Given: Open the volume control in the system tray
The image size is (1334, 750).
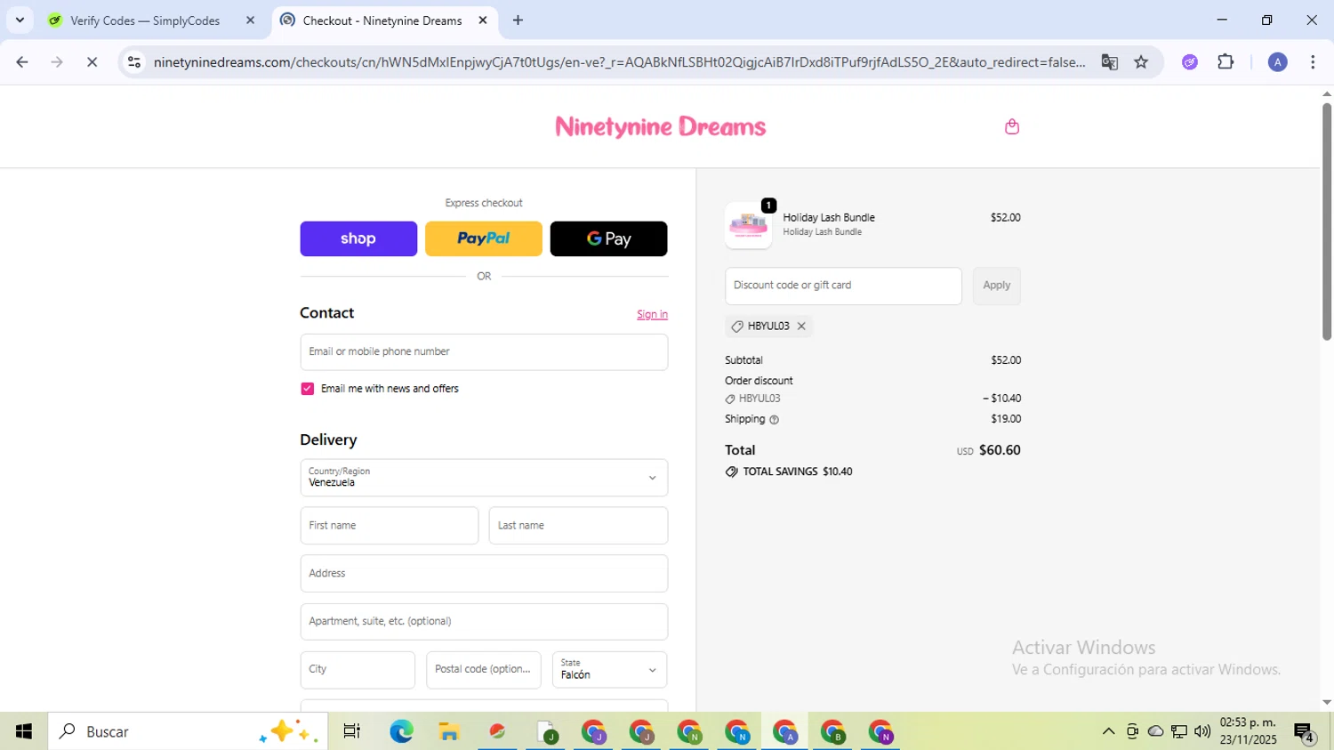Looking at the screenshot, I should (1202, 731).
